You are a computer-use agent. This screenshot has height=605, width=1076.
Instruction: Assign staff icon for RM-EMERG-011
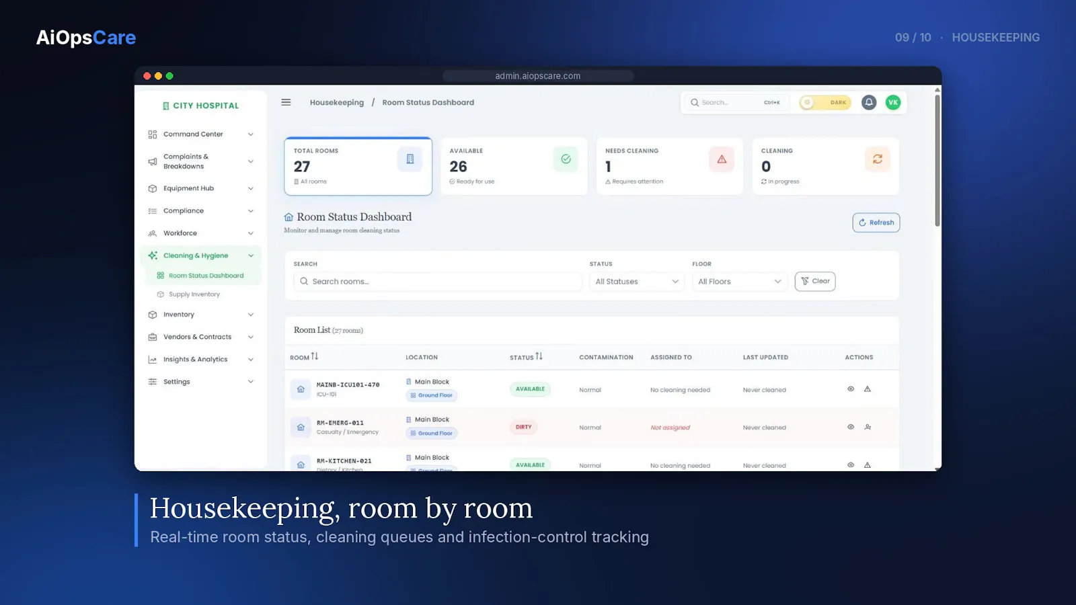click(868, 427)
